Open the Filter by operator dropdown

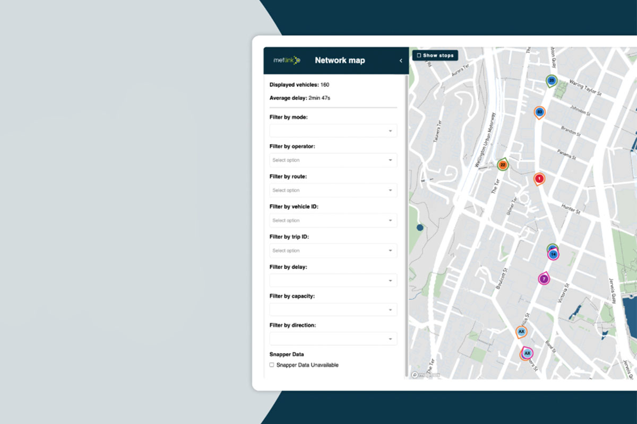click(x=333, y=160)
